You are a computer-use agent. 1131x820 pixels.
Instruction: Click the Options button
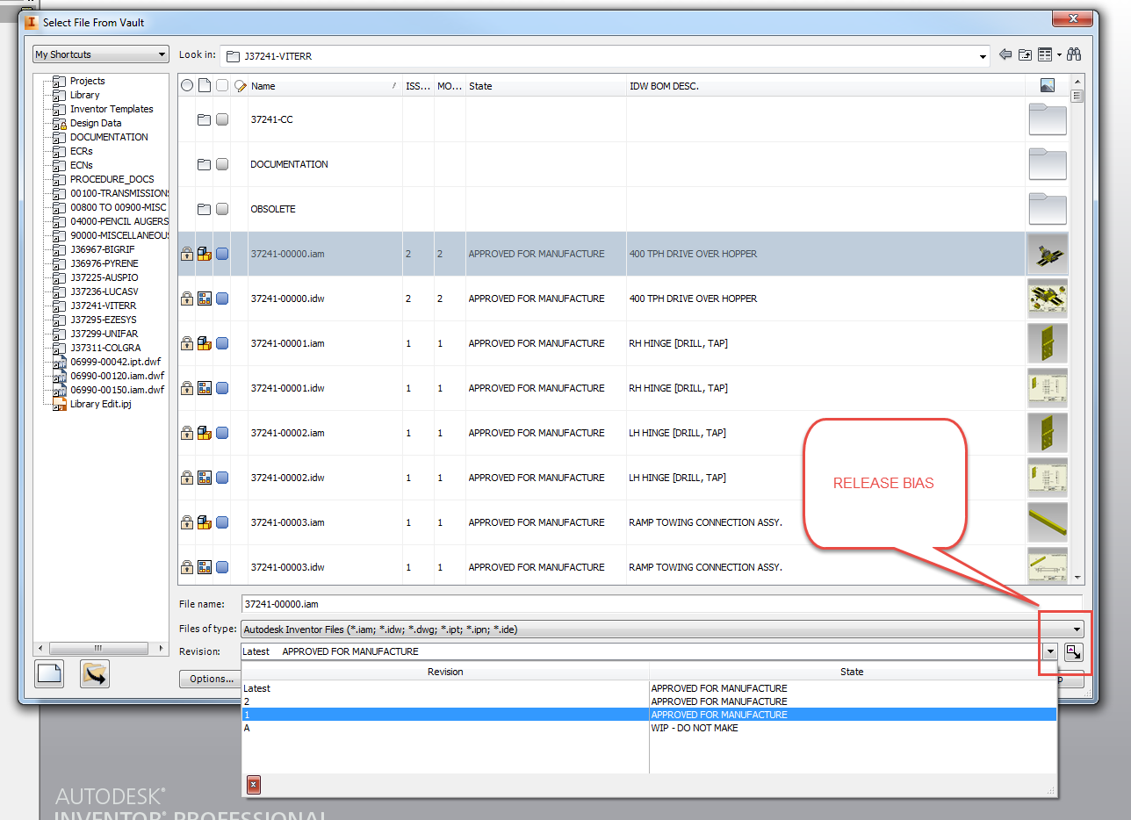(211, 678)
